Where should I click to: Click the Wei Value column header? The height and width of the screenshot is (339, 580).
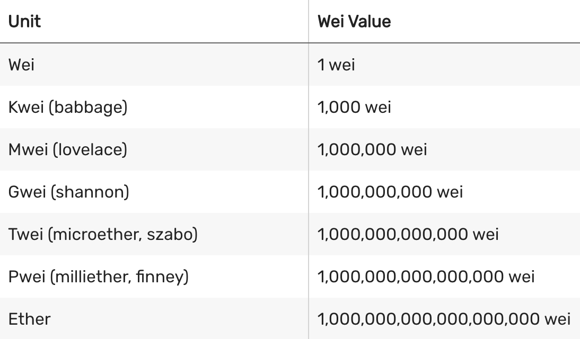pyautogui.click(x=354, y=21)
